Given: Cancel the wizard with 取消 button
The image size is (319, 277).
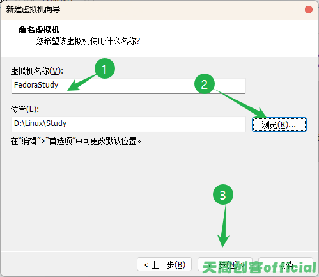Looking at the screenshot, I should 286,264.
